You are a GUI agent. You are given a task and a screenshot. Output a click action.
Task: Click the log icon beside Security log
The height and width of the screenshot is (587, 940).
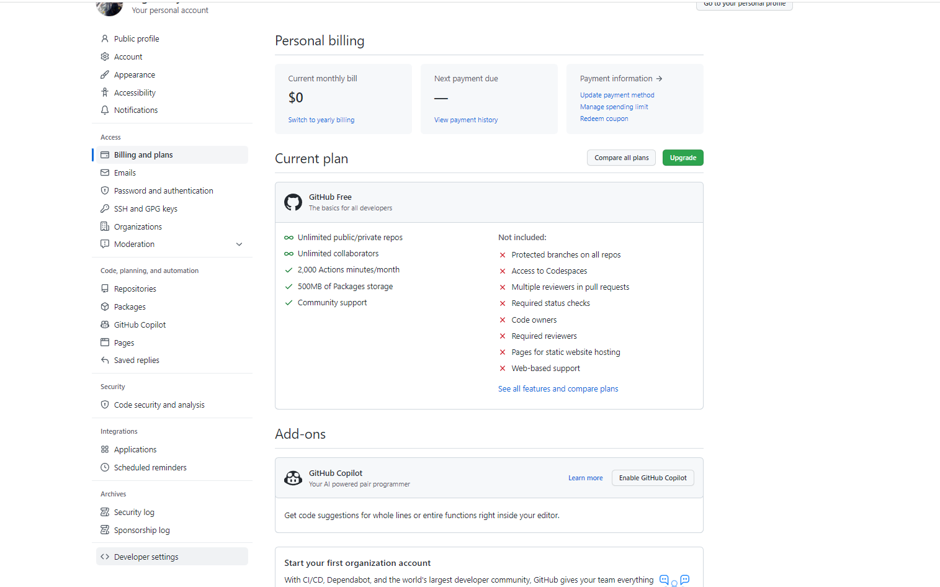pos(105,512)
